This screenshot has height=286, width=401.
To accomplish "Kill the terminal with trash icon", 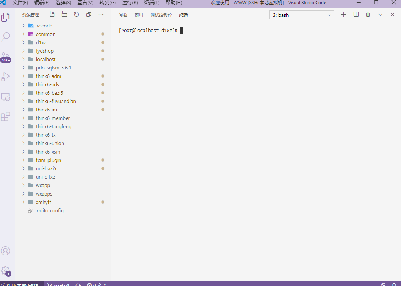I will pos(368,15).
